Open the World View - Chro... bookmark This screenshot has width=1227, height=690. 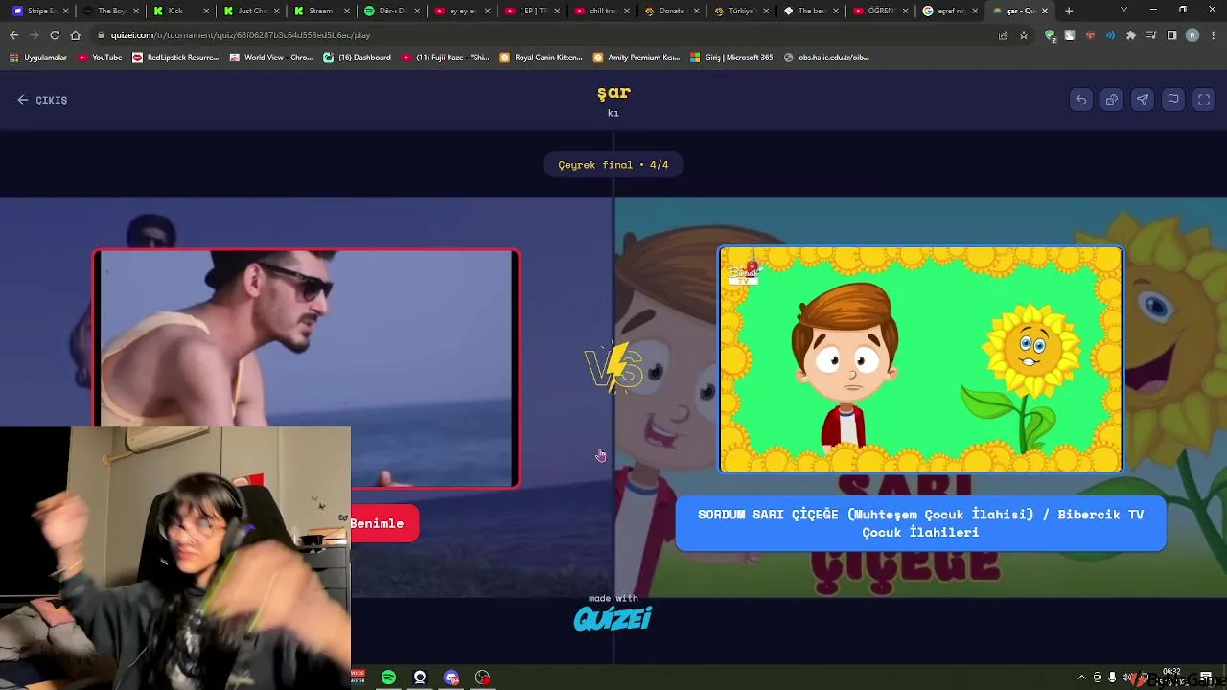coord(271,57)
